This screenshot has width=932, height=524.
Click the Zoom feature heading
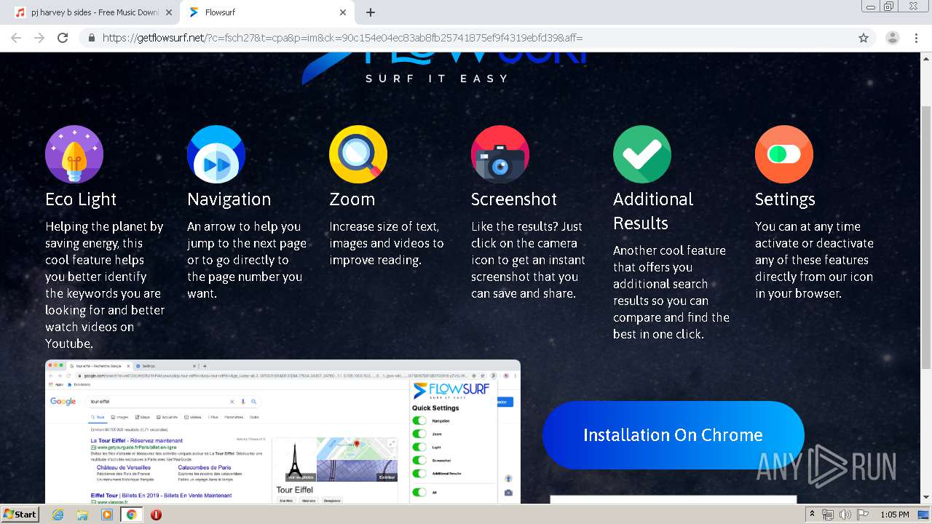[x=352, y=199]
